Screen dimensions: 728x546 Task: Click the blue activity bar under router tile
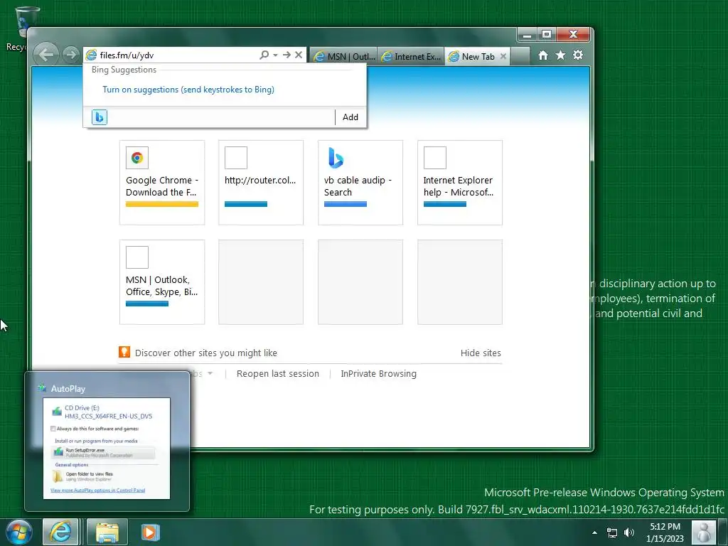[x=246, y=204]
